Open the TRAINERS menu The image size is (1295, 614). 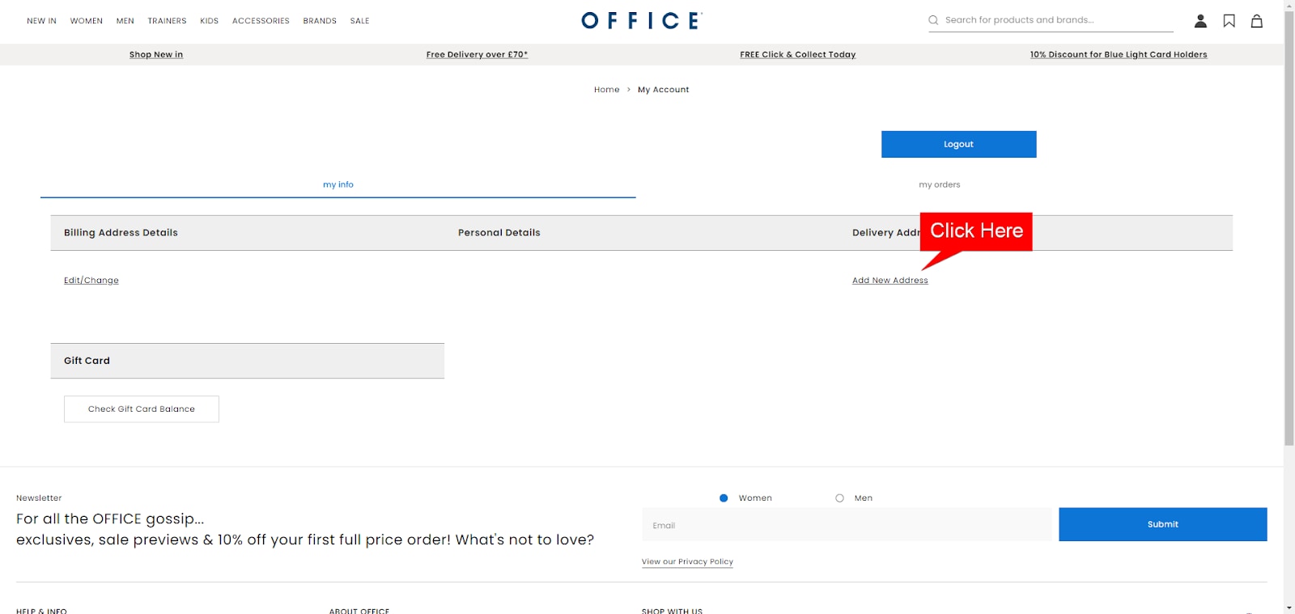167,21
